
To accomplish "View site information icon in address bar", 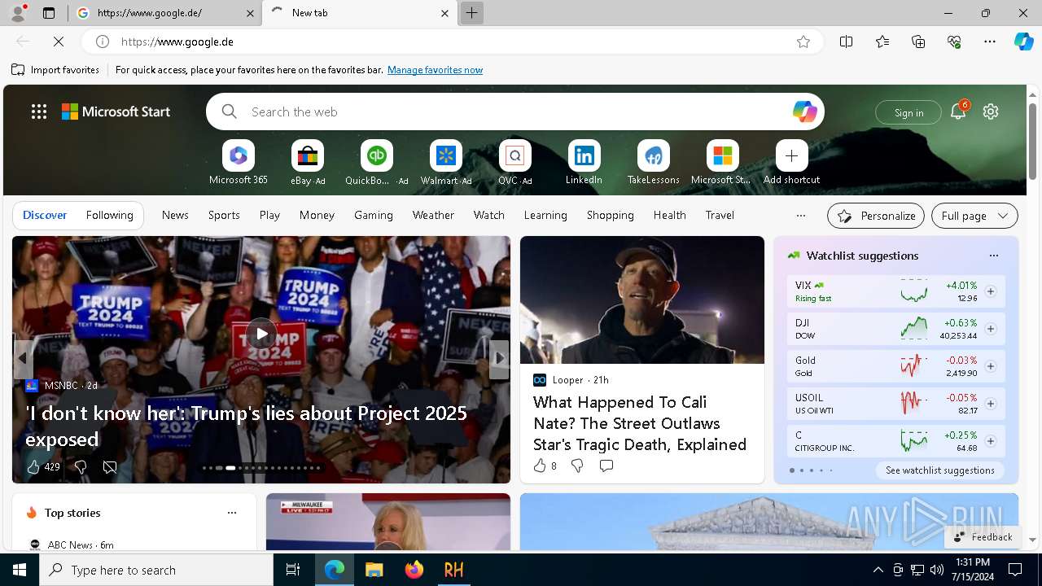I will pos(103,42).
